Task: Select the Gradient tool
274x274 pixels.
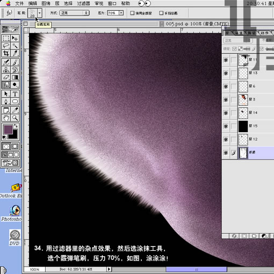Action: coord(15,77)
